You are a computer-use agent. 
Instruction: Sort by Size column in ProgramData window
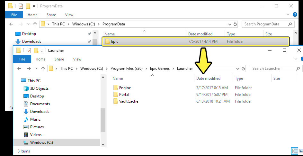(x=269, y=34)
